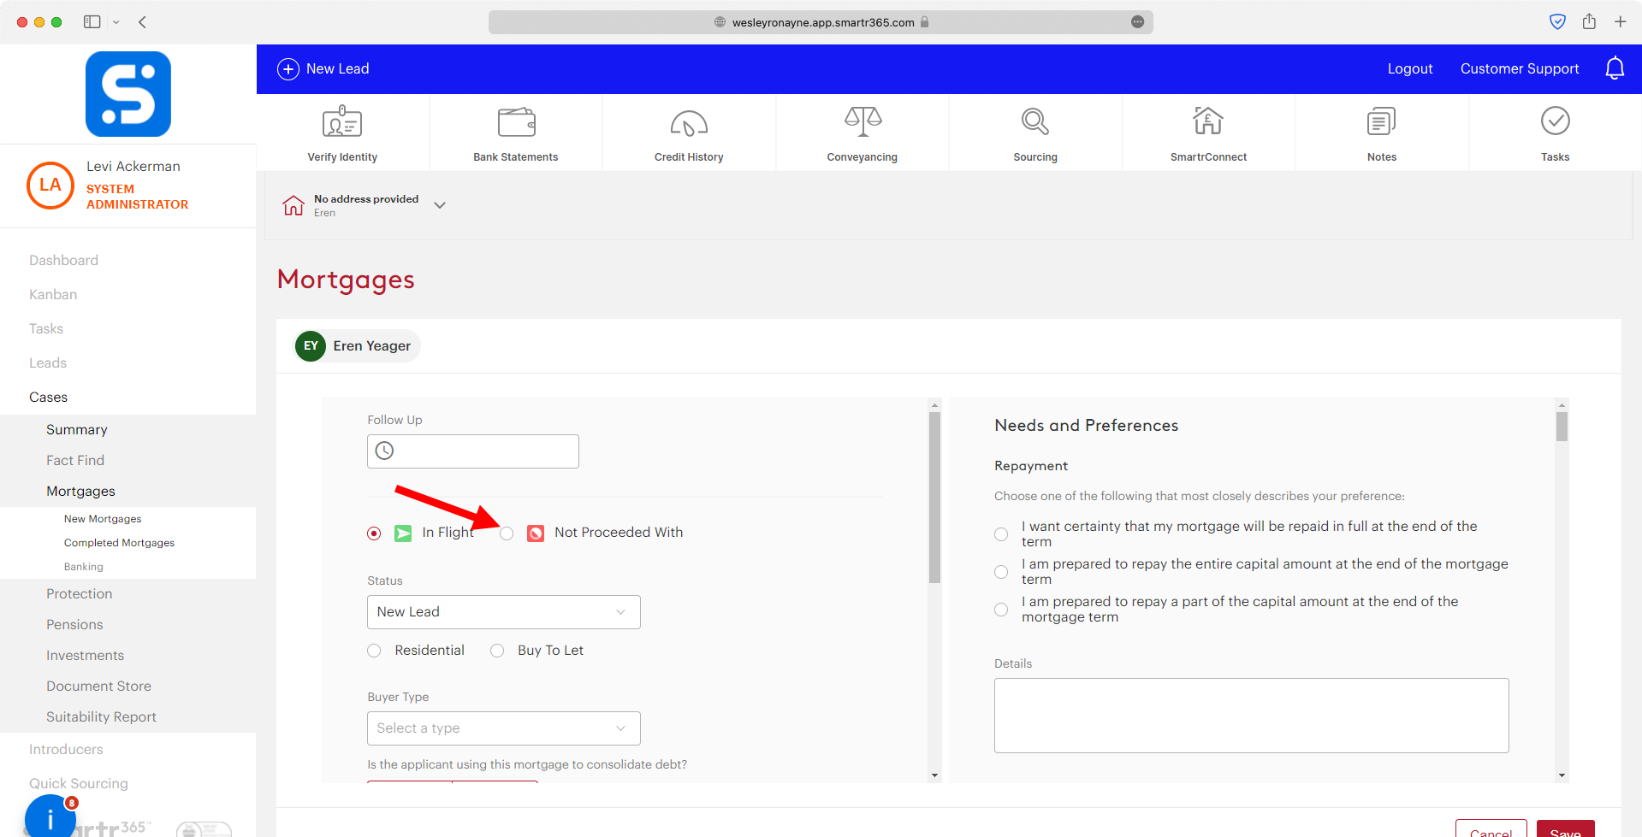Open Tasks in the left sidebar
The height and width of the screenshot is (837, 1642).
click(46, 328)
